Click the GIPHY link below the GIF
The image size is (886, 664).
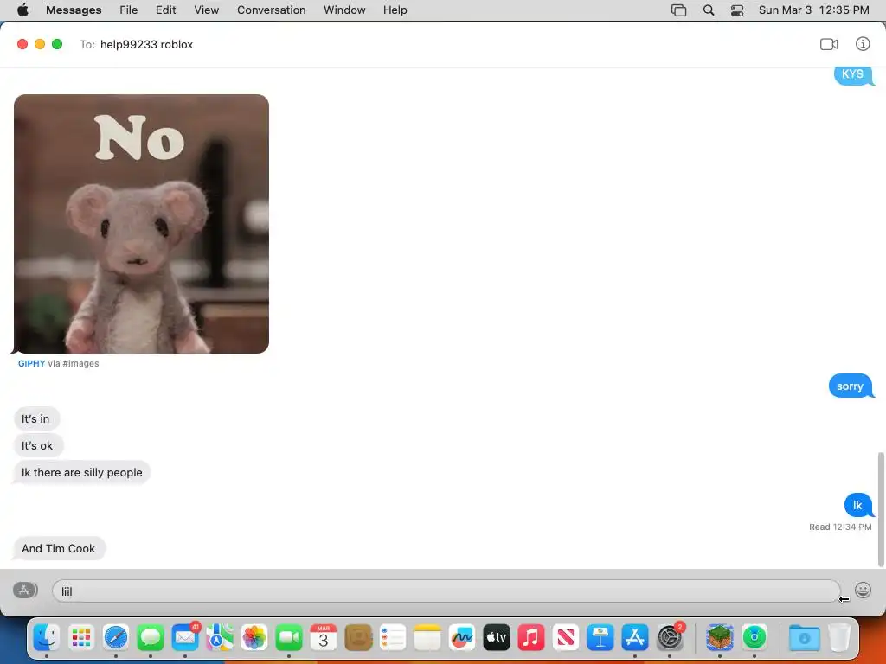click(32, 364)
